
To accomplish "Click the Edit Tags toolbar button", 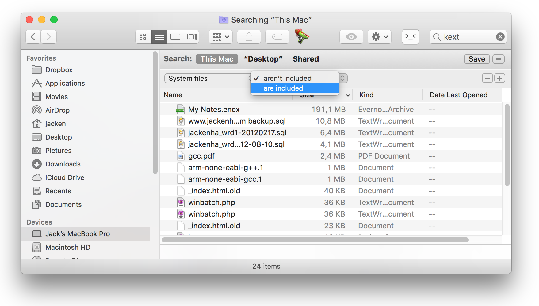I will pos(277,37).
